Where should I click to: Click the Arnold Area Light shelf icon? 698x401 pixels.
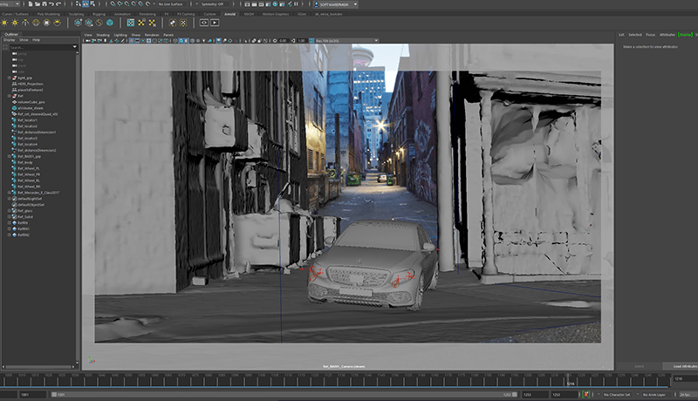point(4,23)
